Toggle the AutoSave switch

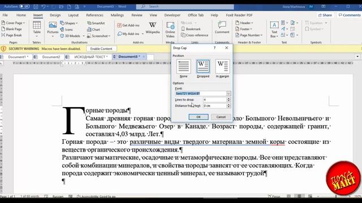click(x=24, y=6)
